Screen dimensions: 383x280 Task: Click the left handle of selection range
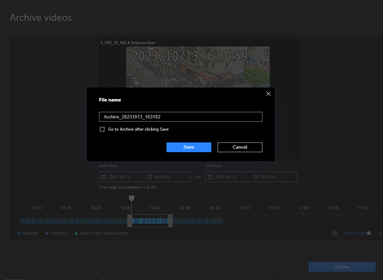click(129, 221)
